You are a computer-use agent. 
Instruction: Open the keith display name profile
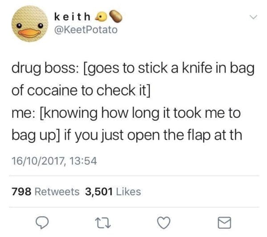(x=72, y=16)
